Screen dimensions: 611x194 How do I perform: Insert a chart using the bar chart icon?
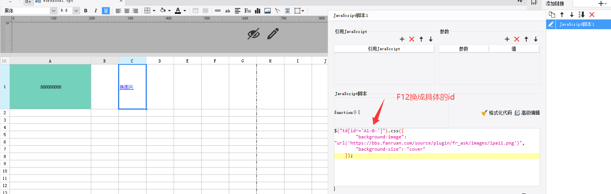(258, 11)
